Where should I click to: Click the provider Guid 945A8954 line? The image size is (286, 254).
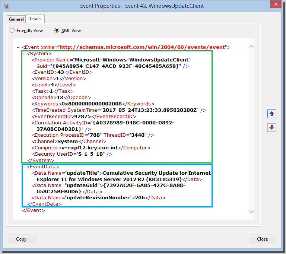click(x=112, y=66)
